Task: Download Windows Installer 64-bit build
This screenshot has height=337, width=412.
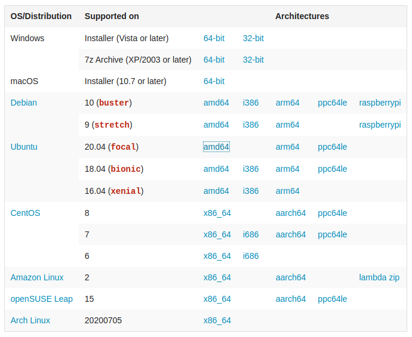Action: 214,38
